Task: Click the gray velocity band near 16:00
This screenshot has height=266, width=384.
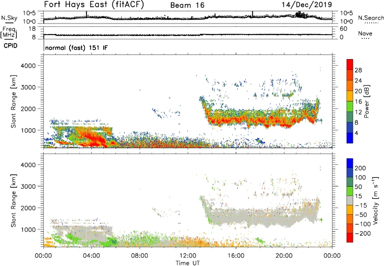Action: click(x=236, y=217)
